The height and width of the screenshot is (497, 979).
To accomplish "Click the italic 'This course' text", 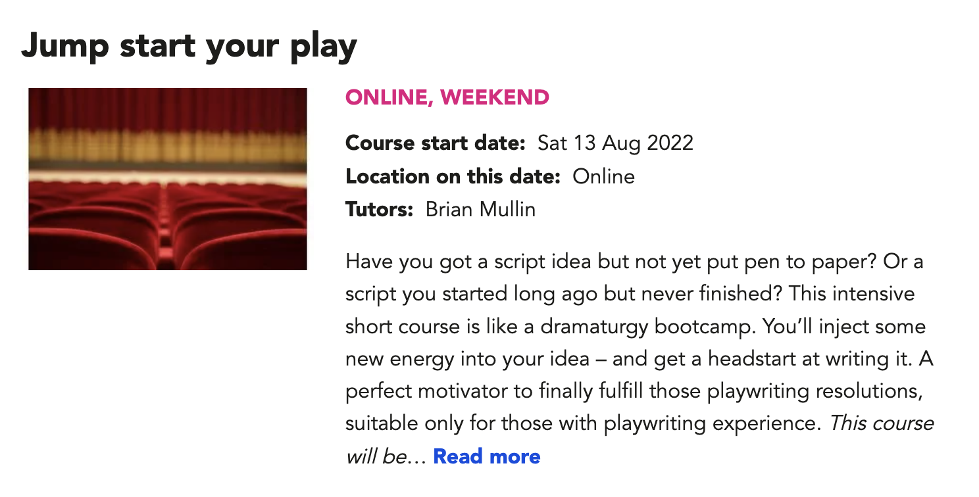I will click(x=882, y=423).
